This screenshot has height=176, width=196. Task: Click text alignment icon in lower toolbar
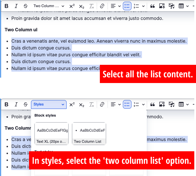tap(113, 104)
